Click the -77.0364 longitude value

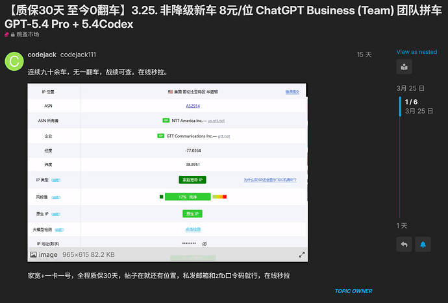pyautogui.click(x=193, y=151)
